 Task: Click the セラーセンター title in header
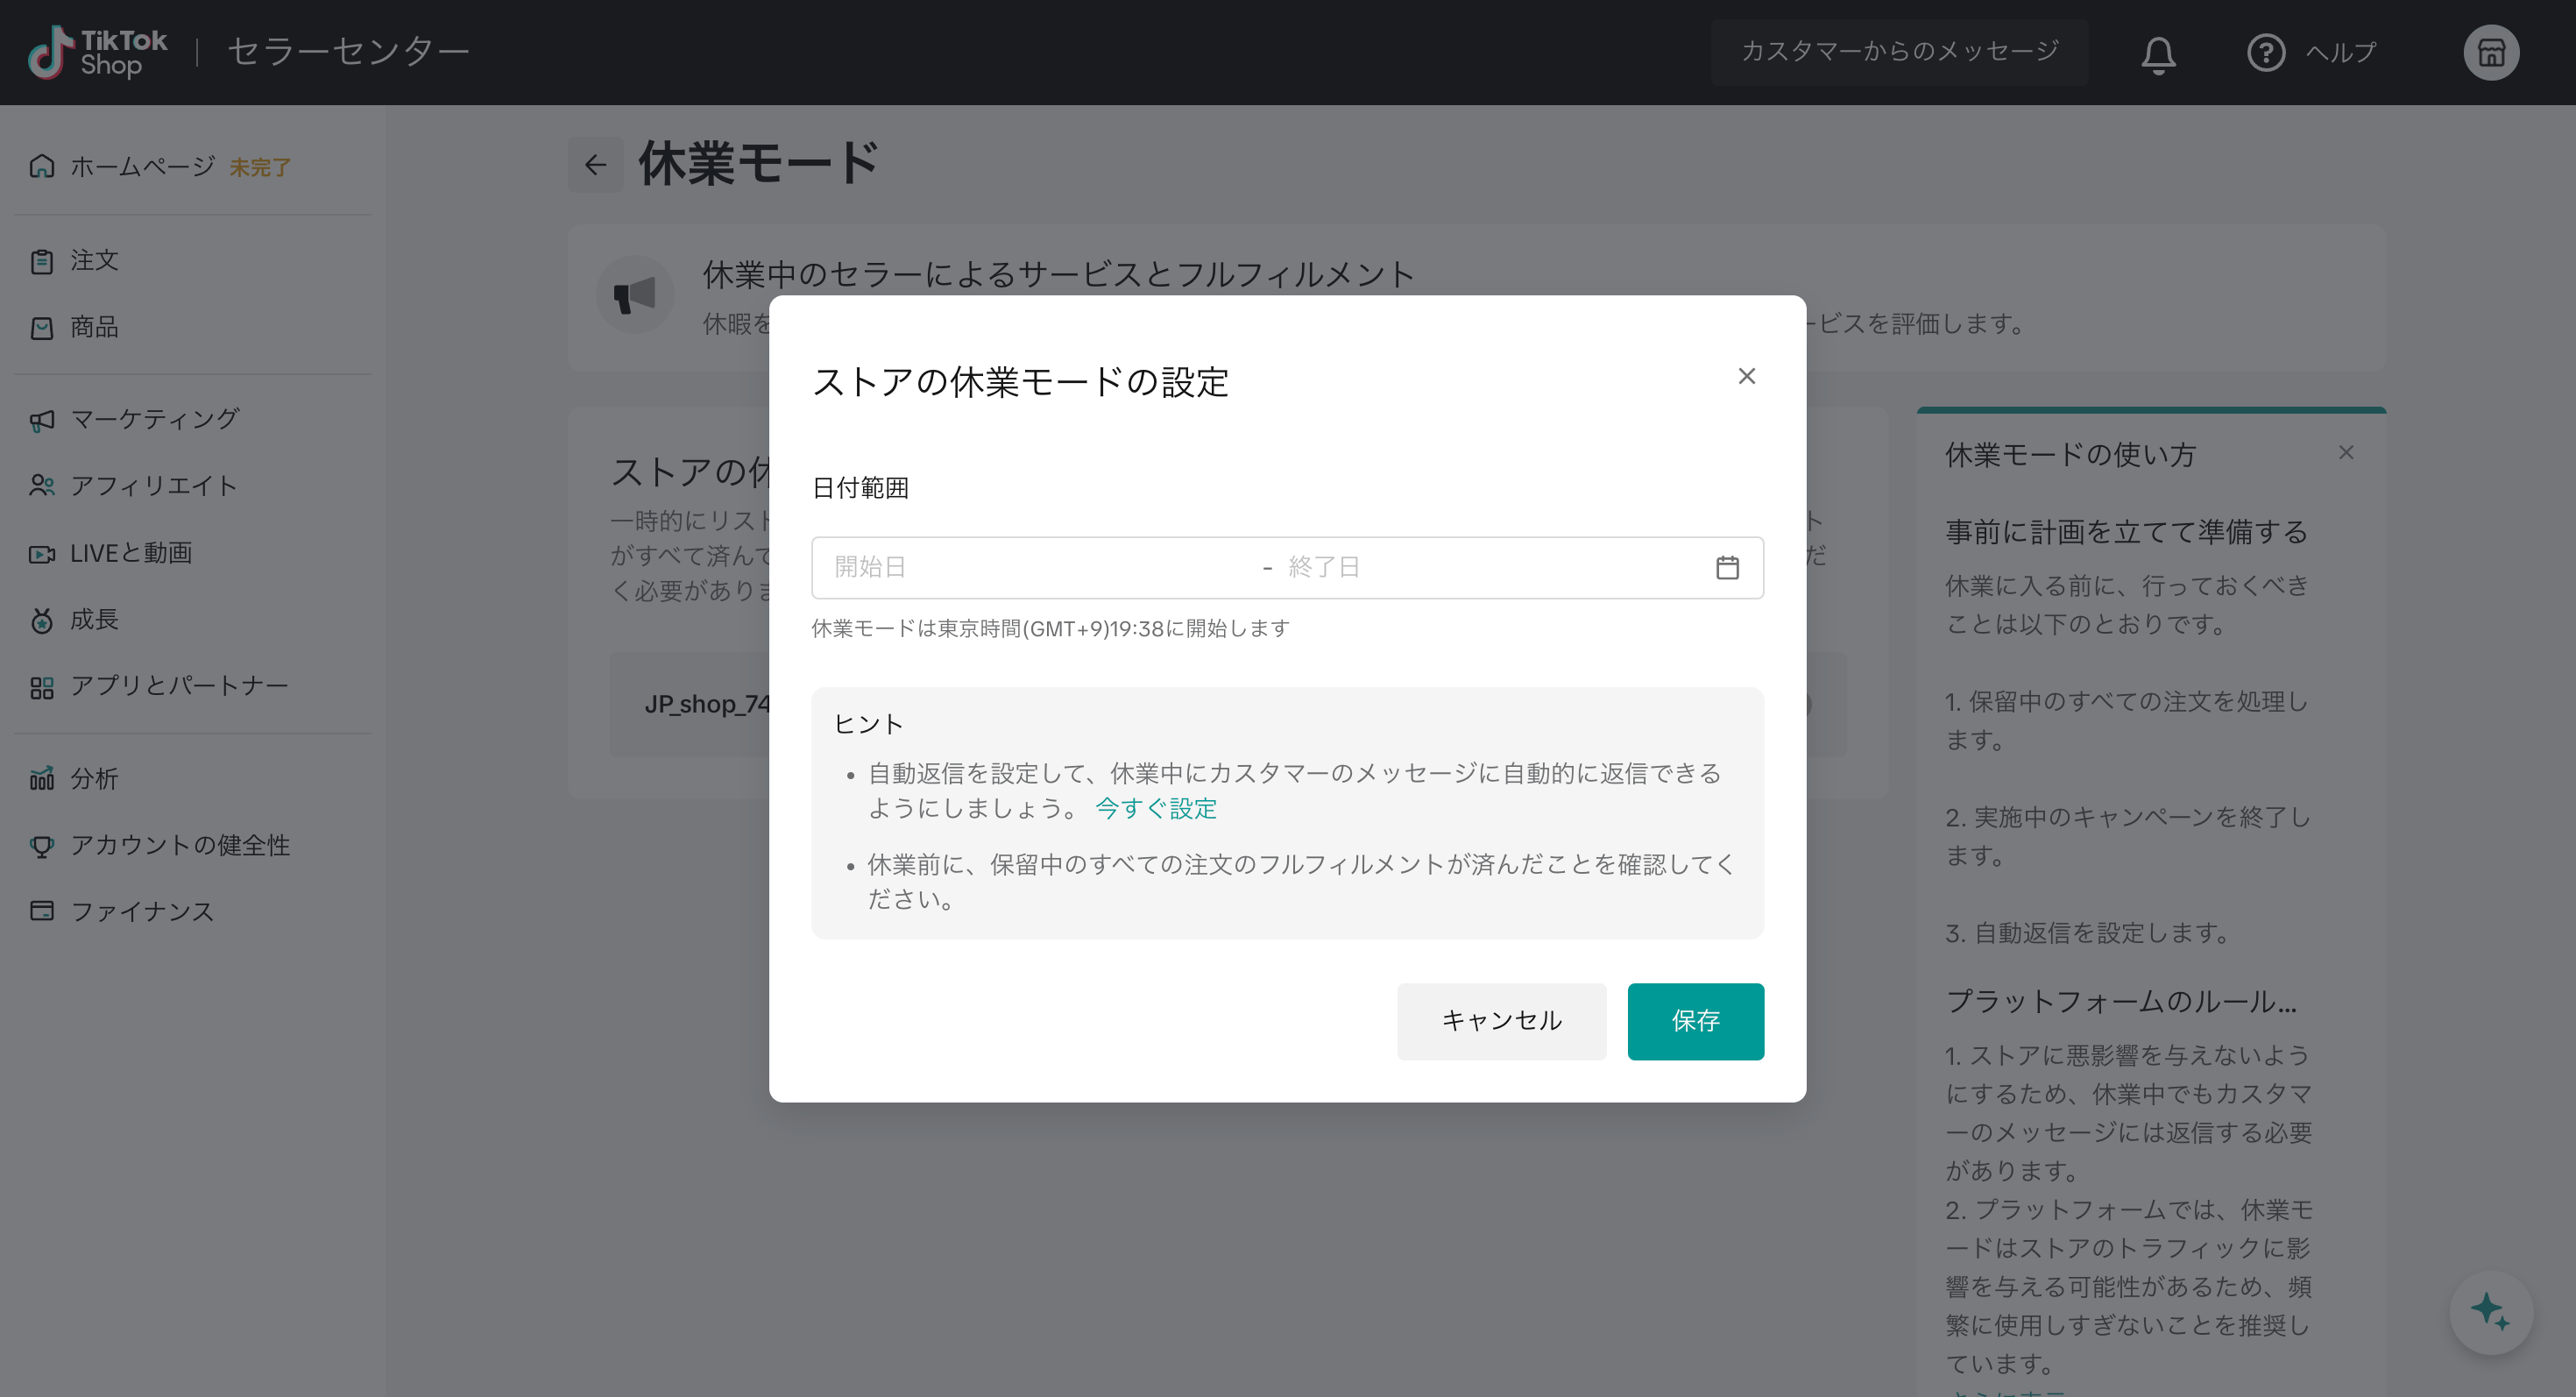[x=348, y=52]
